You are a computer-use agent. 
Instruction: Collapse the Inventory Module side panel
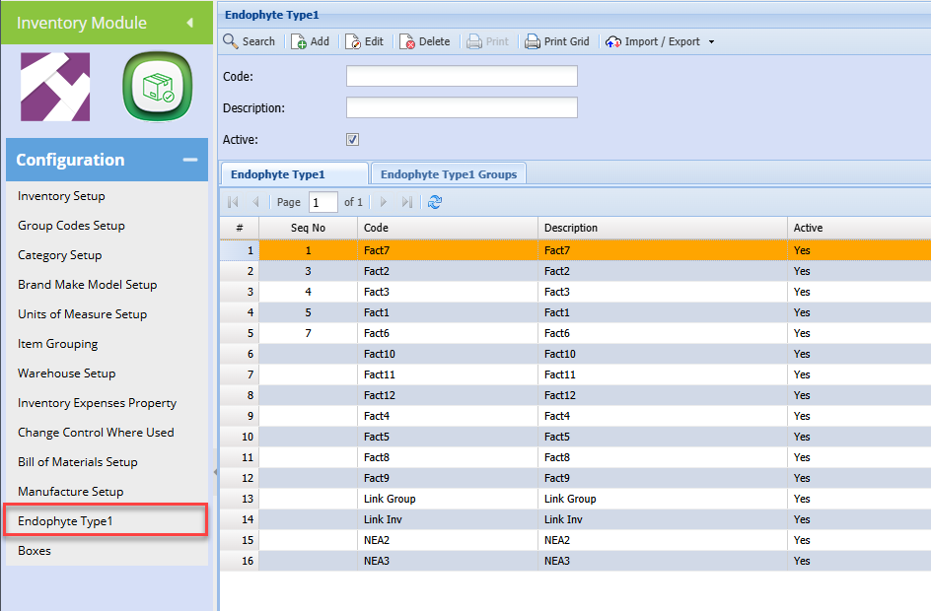[189, 23]
